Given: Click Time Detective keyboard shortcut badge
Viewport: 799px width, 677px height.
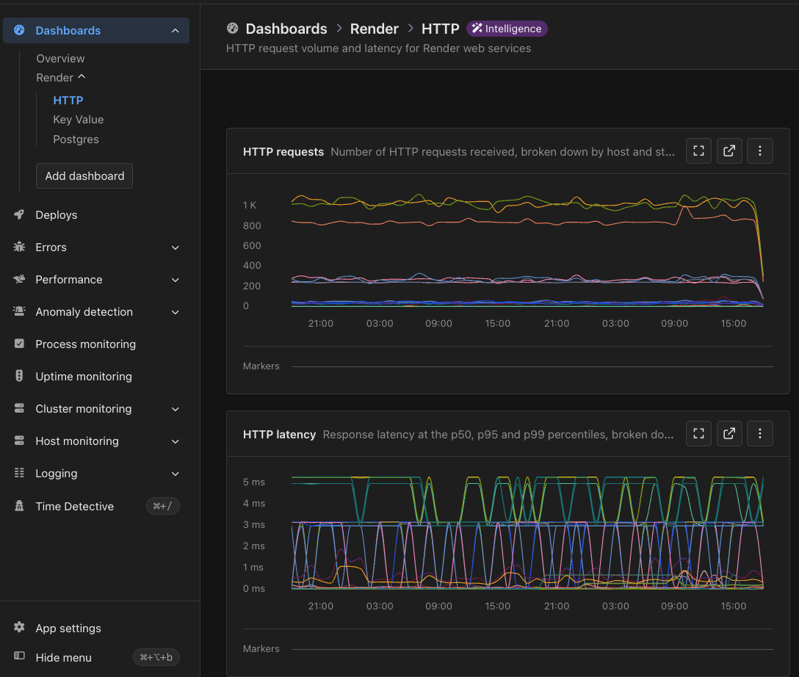Looking at the screenshot, I should coord(162,506).
